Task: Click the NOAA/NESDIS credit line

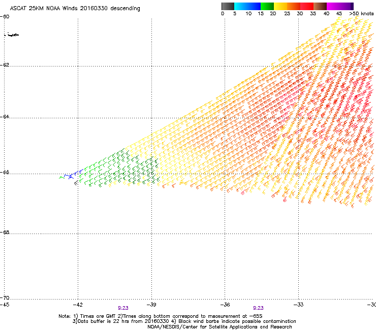Action: 220,327
